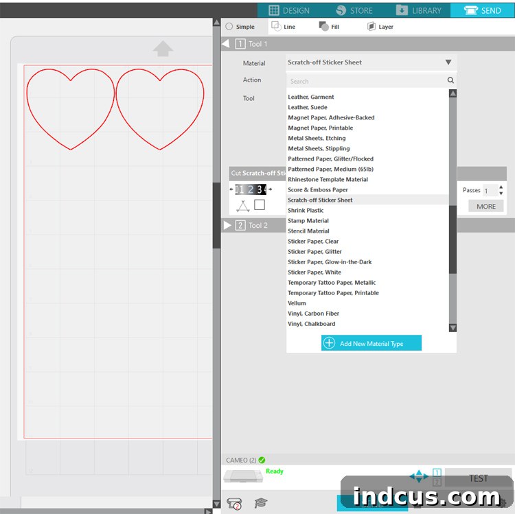Pick Temporary Tattoo Paper, Printable
This screenshot has height=514, width=515.
(x=333, y=293)
